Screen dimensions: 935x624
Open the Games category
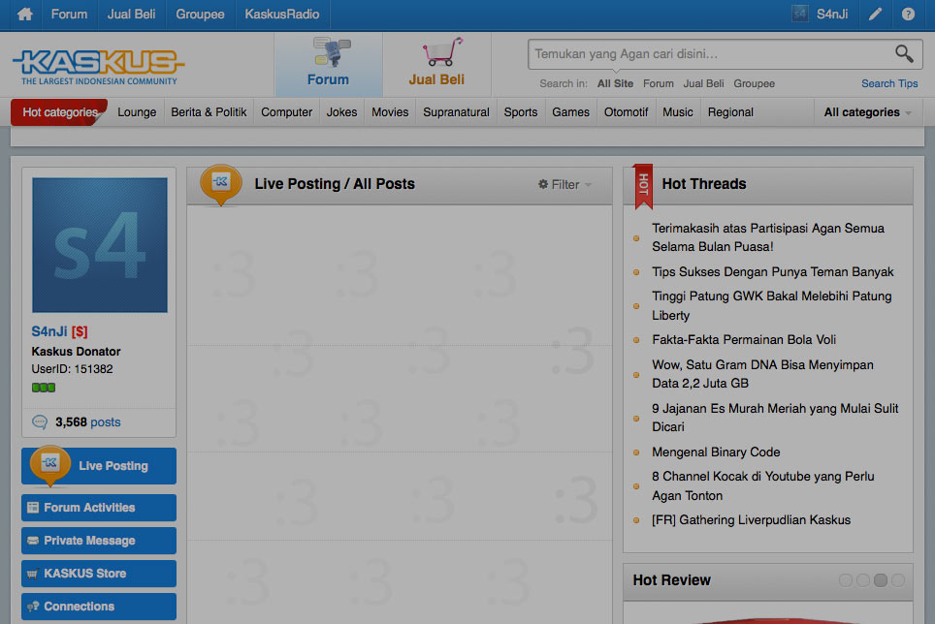570,112
